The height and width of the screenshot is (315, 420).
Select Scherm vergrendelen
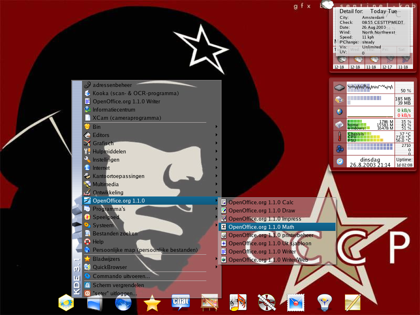(152, 285)
